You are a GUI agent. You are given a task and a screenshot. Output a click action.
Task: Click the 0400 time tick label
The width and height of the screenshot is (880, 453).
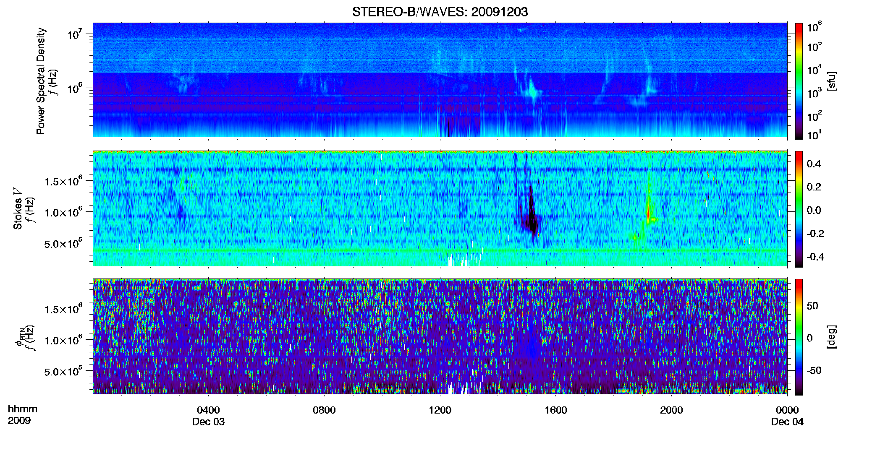pos(208,410)
